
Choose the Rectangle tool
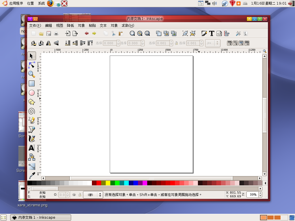[32, 83]
